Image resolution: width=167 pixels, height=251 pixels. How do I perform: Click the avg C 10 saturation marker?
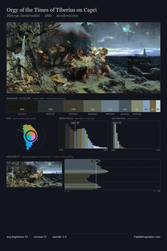pos(117,123)
